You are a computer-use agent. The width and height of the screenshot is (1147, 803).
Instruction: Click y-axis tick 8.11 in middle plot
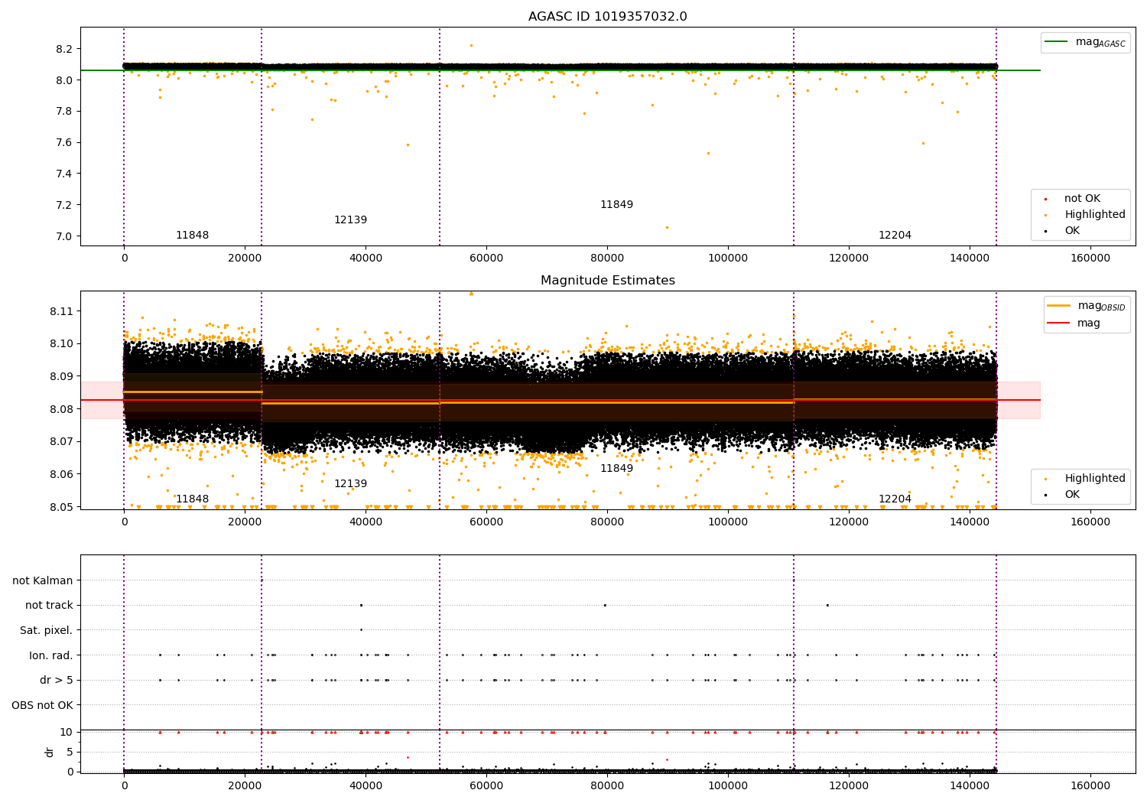click(x=61, y=312)
